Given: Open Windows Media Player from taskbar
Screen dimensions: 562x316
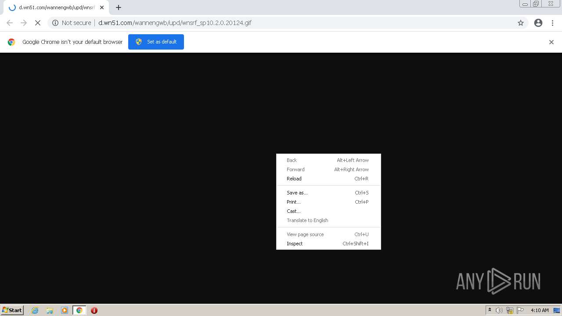Looking at the screenshot, I should 65,310.
